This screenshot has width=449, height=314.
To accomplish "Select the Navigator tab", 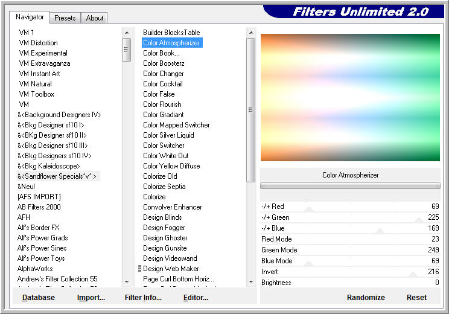I will click(x=30, y=17).
